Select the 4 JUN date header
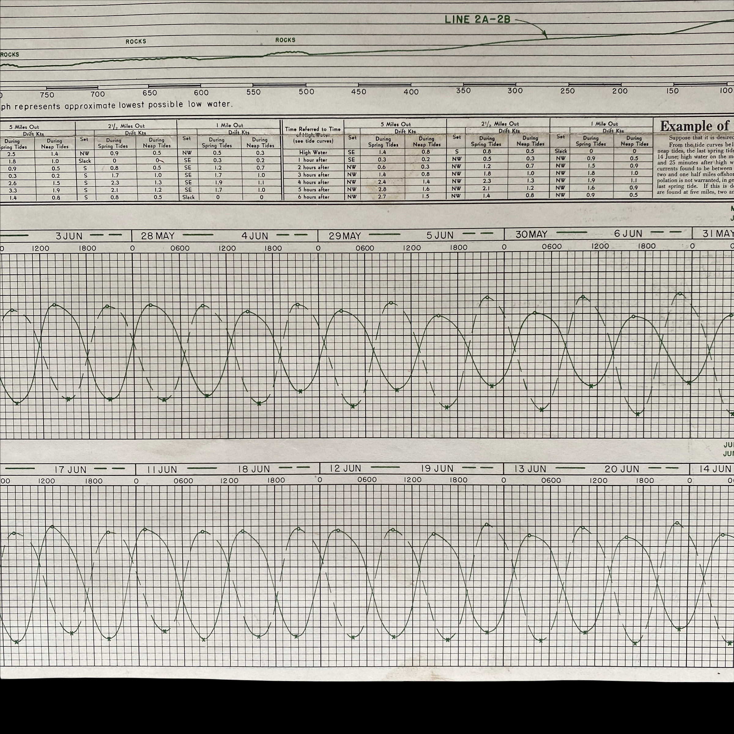 pyautogui.click(x=255, y=236)
